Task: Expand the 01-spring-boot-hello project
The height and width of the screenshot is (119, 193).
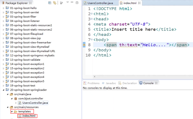Action: (x=3, y=8)
